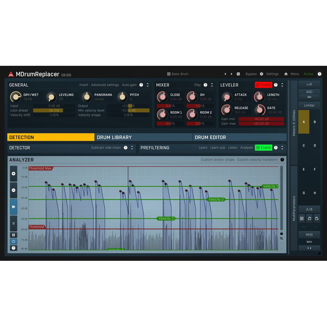This screenshot has width=327, height=327.
Task: Click the Listen button in Prefiltering
Action: pyautogui.click(x=233, y=148)
